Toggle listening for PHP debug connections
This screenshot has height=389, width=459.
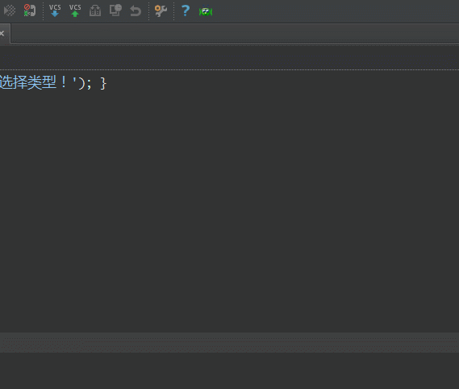pos(30,10)
